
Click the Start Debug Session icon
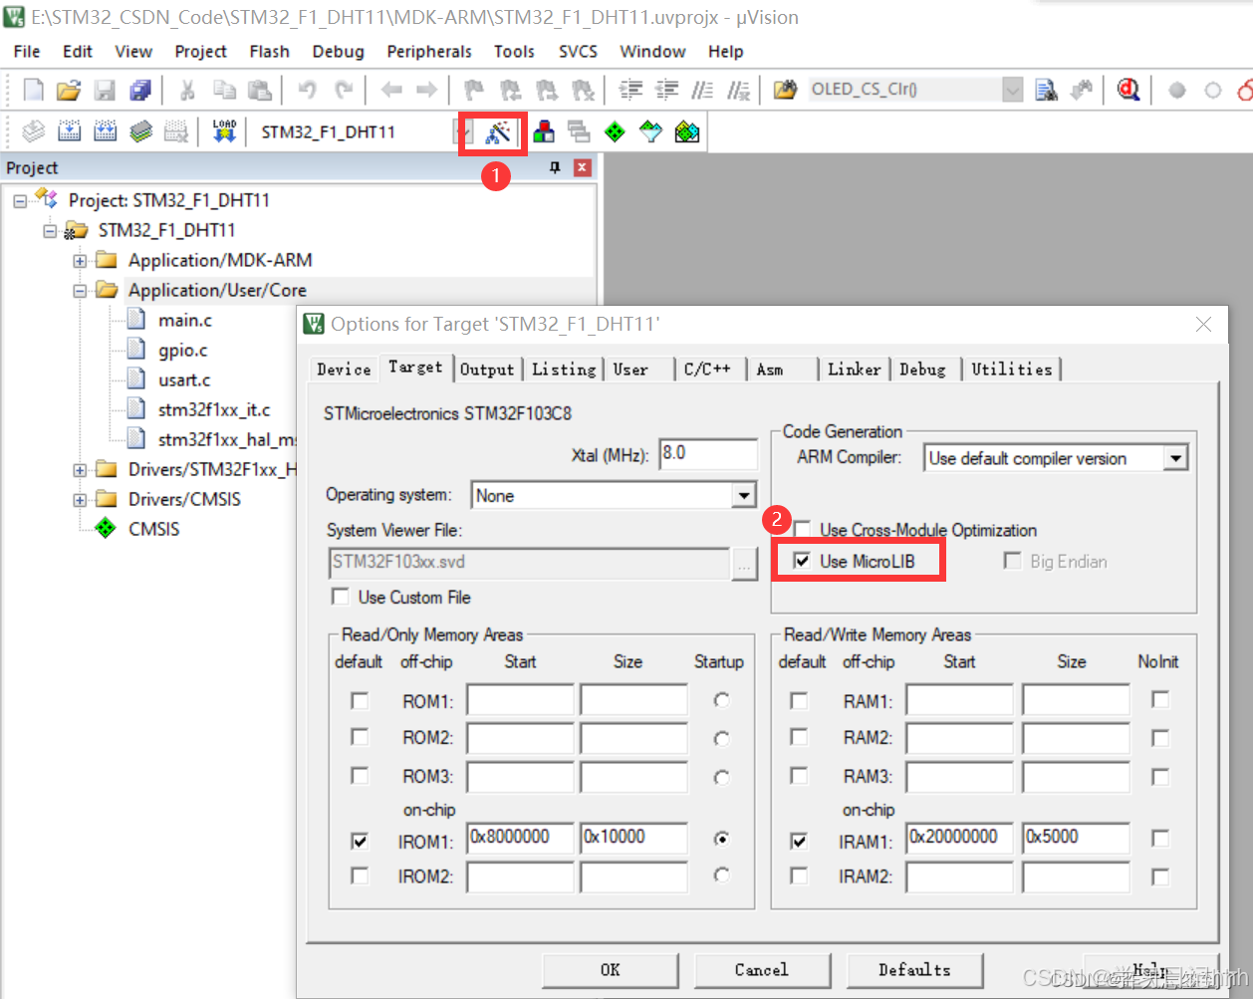pyautogui.click(x=1128, y=90)
